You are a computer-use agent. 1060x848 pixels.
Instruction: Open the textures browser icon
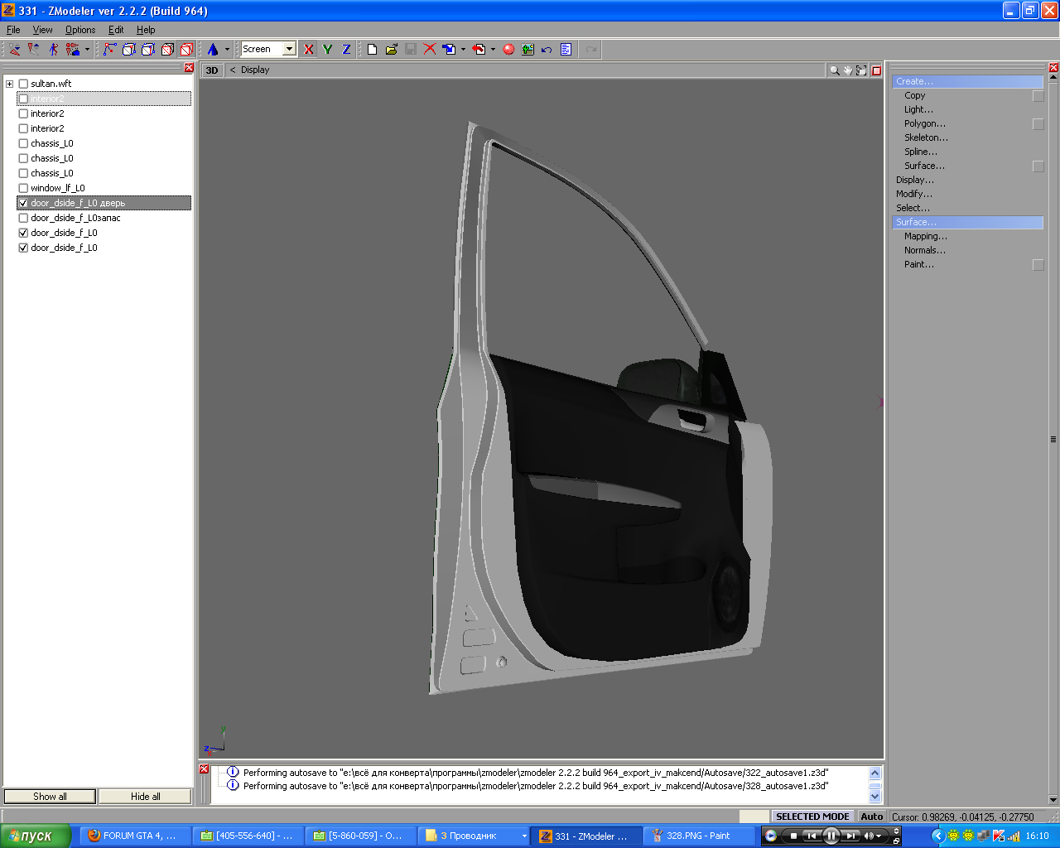point(528,50)
